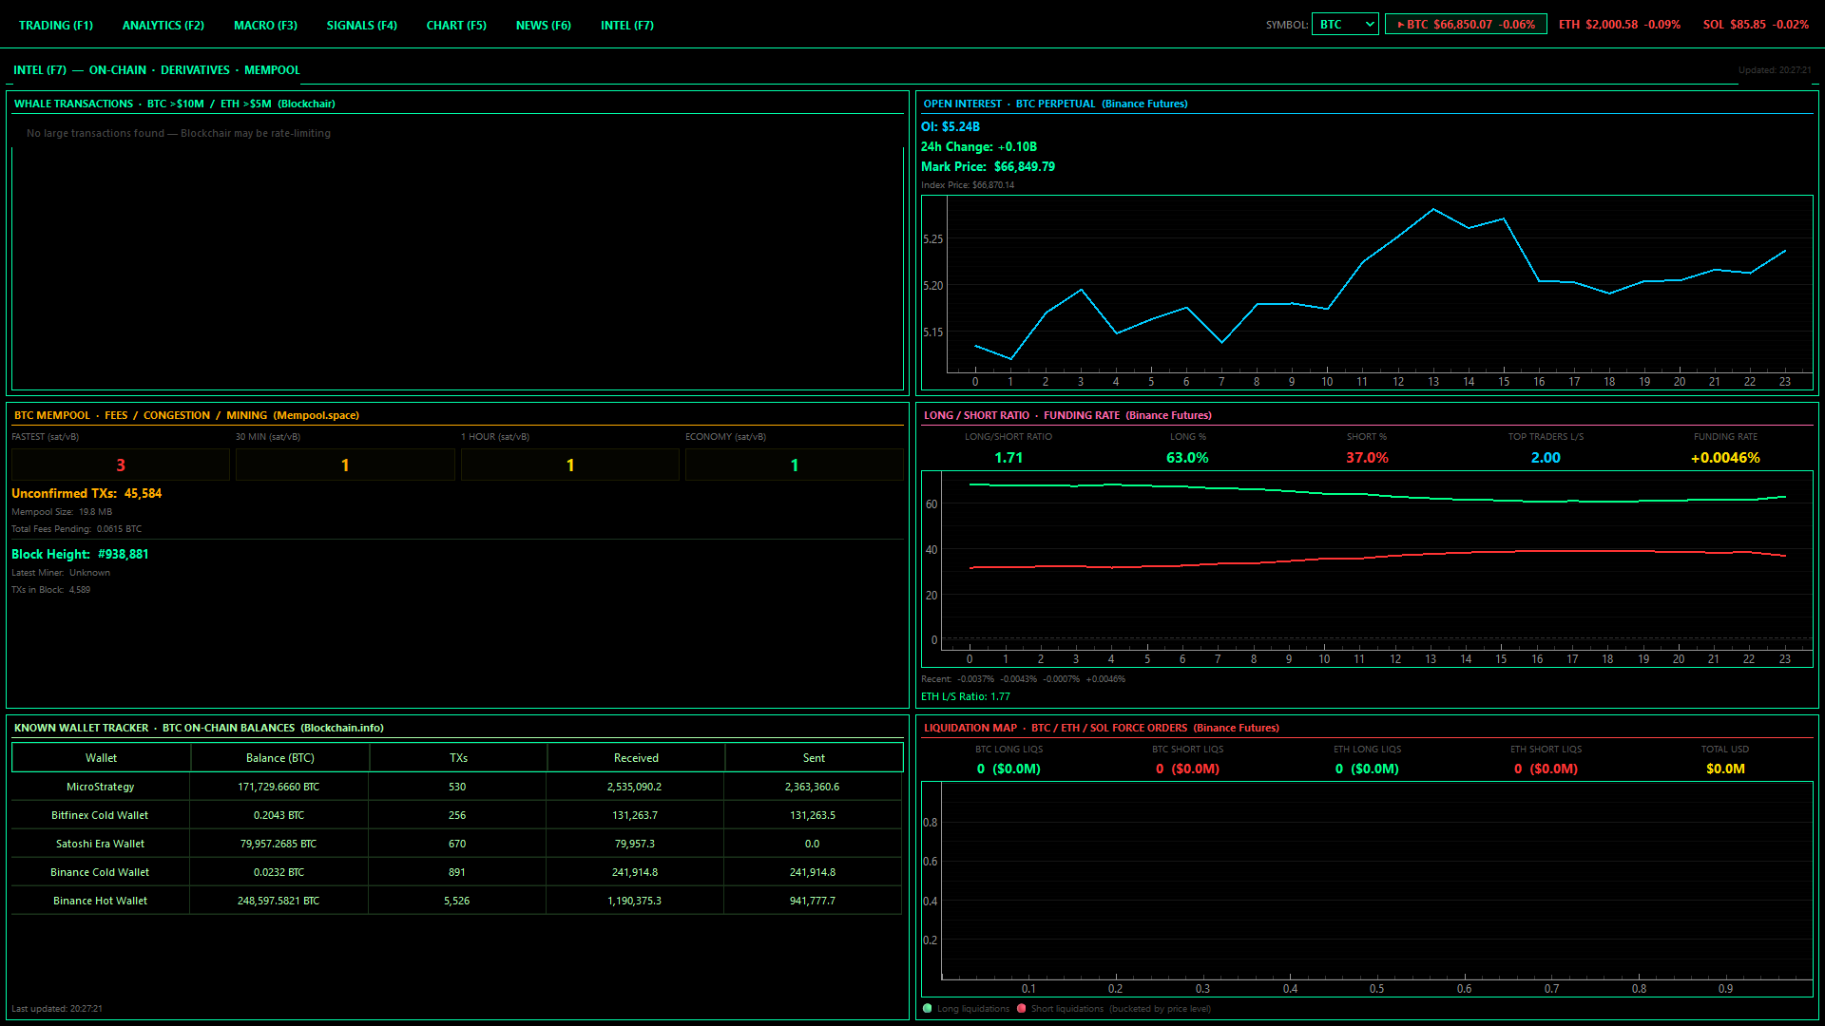Select the MicroStrategy wallet row
Image resolution: width=1825 pixels, height=1026 pixels.
click(101, 787)
